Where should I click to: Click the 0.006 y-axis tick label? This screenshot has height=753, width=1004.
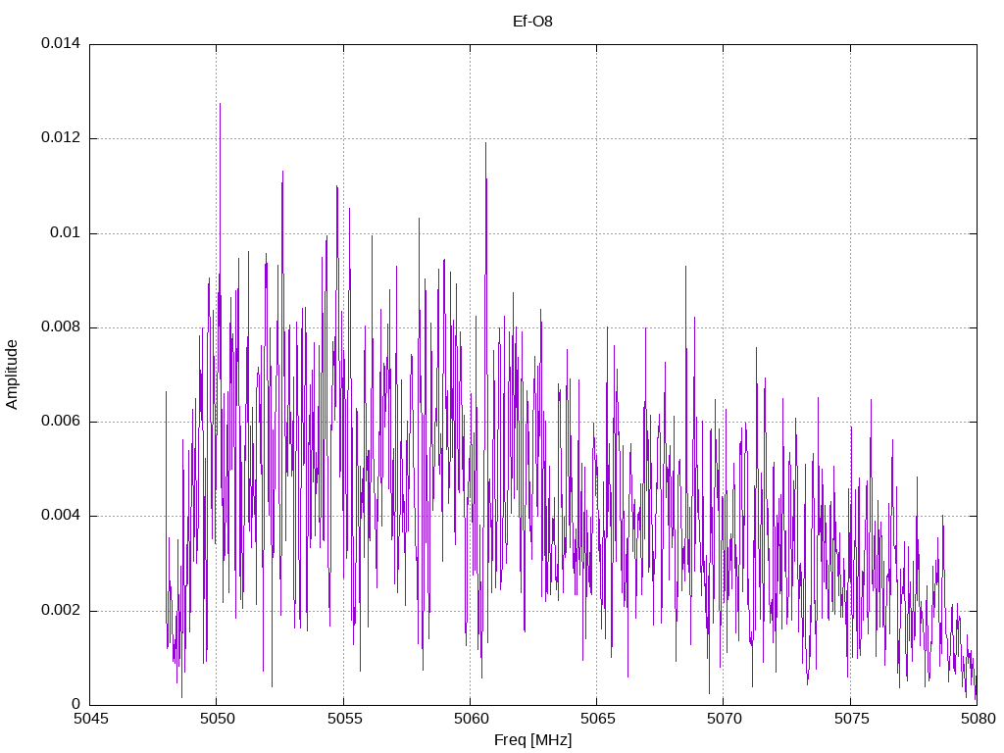[x=61, y=421]
